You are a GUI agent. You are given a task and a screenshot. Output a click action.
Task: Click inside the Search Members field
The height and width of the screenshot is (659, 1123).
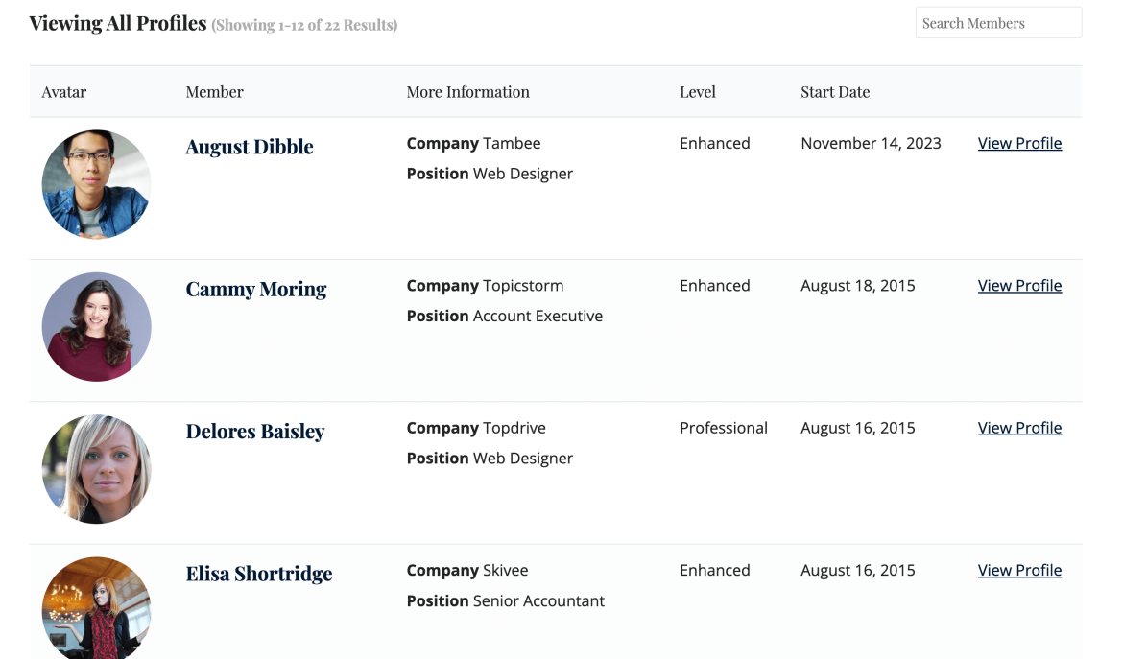tap(998, 22)
